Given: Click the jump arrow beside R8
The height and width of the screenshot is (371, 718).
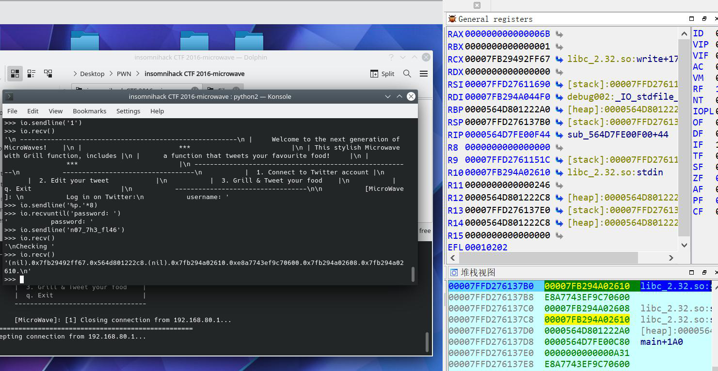Looking at the screenshot, I should pos(559,148).
